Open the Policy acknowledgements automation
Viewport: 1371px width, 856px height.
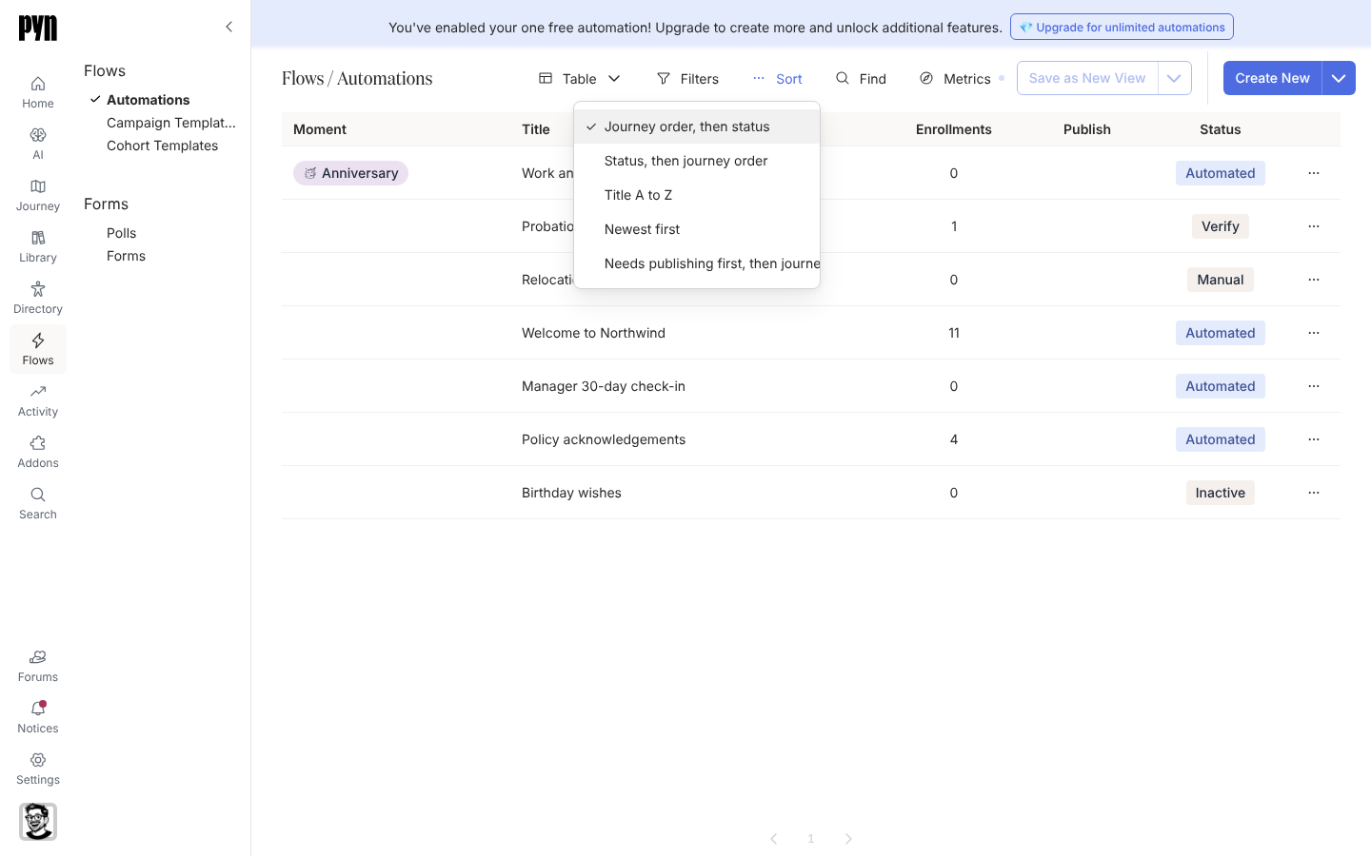[604, 439]
